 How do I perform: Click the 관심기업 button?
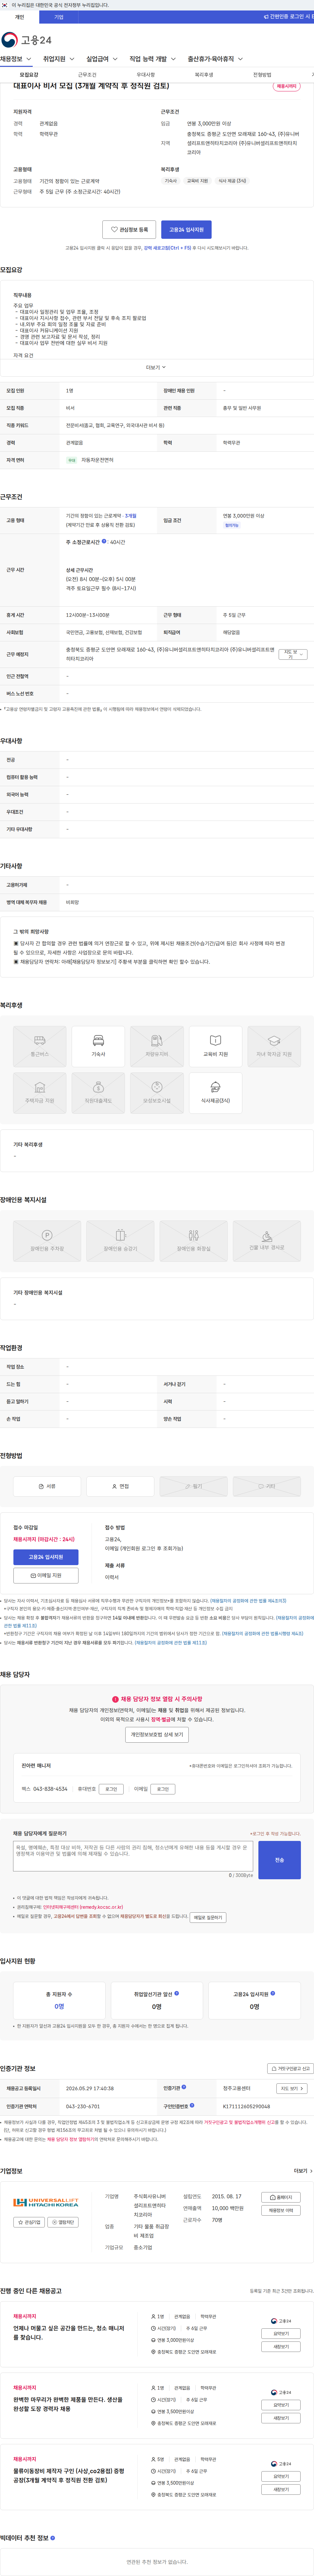point(29,2222)
